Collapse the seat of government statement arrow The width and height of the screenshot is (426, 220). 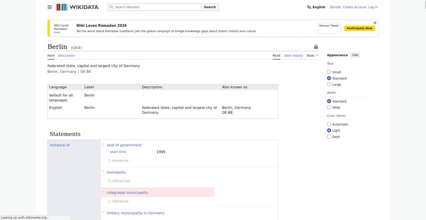(103, 145)
